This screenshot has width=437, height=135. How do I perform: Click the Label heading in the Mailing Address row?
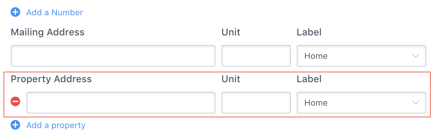pos(309,32)
